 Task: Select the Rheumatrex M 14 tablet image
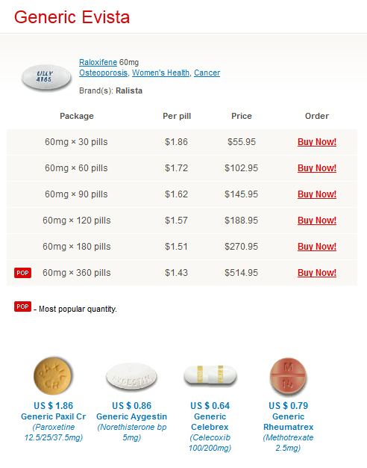pos(288,376)
